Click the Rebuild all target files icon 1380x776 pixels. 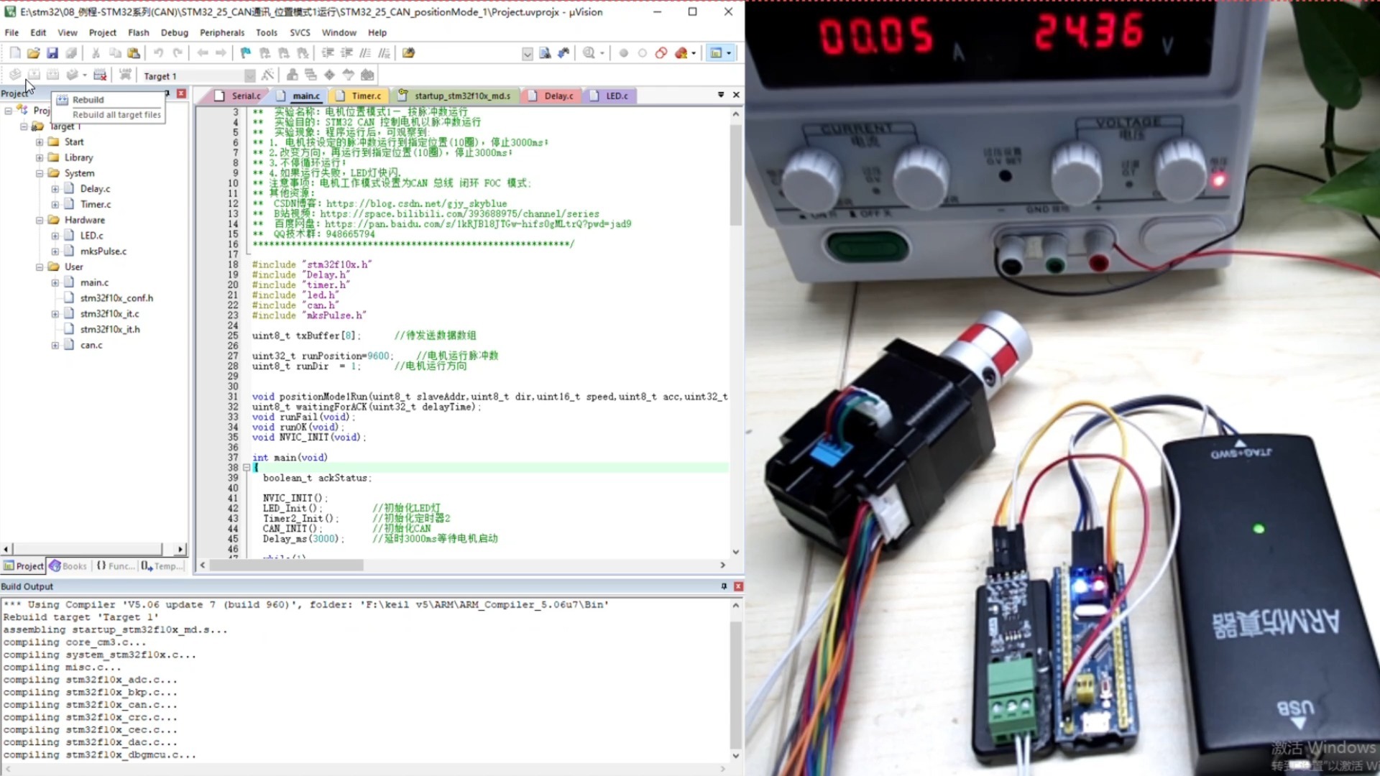[52, 74]
